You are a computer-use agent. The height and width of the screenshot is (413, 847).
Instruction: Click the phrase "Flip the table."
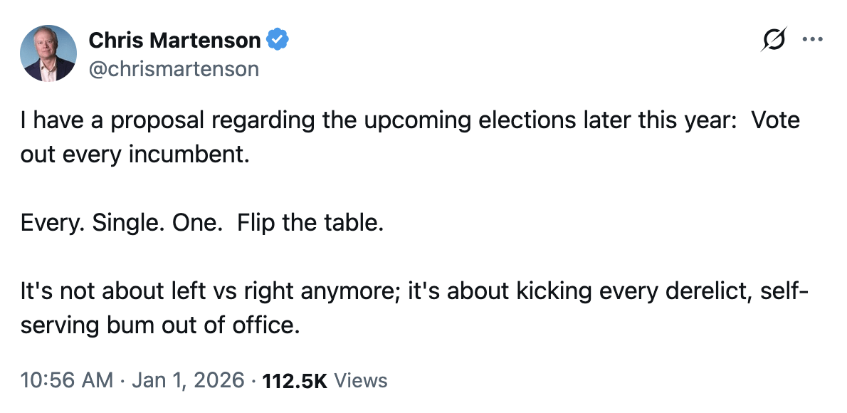point(310,223)
